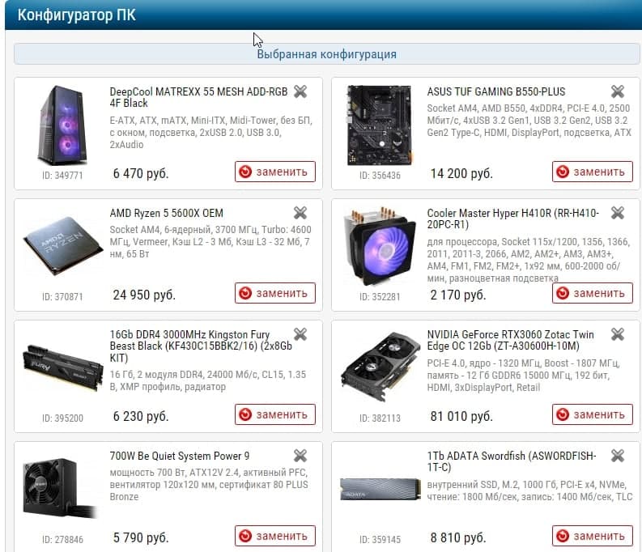Viewport: 642px width, 552px height.
Task: Remove Kingston Fury Beast RAM with X icon
Action: point(300,334)
